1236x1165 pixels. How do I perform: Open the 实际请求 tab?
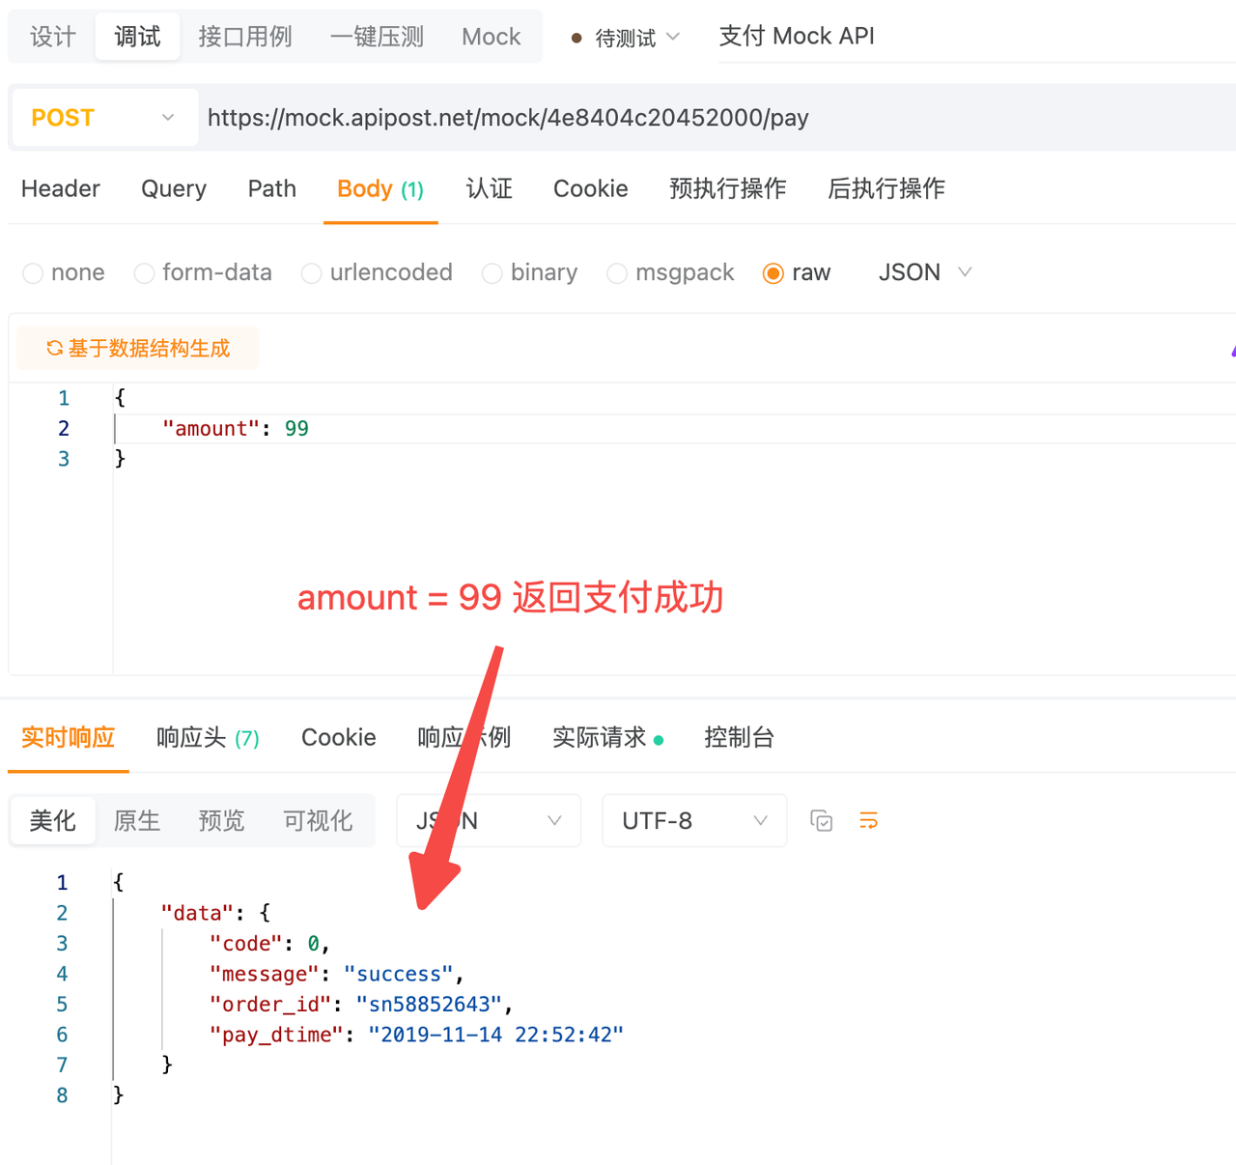click(x=607, y=738)
